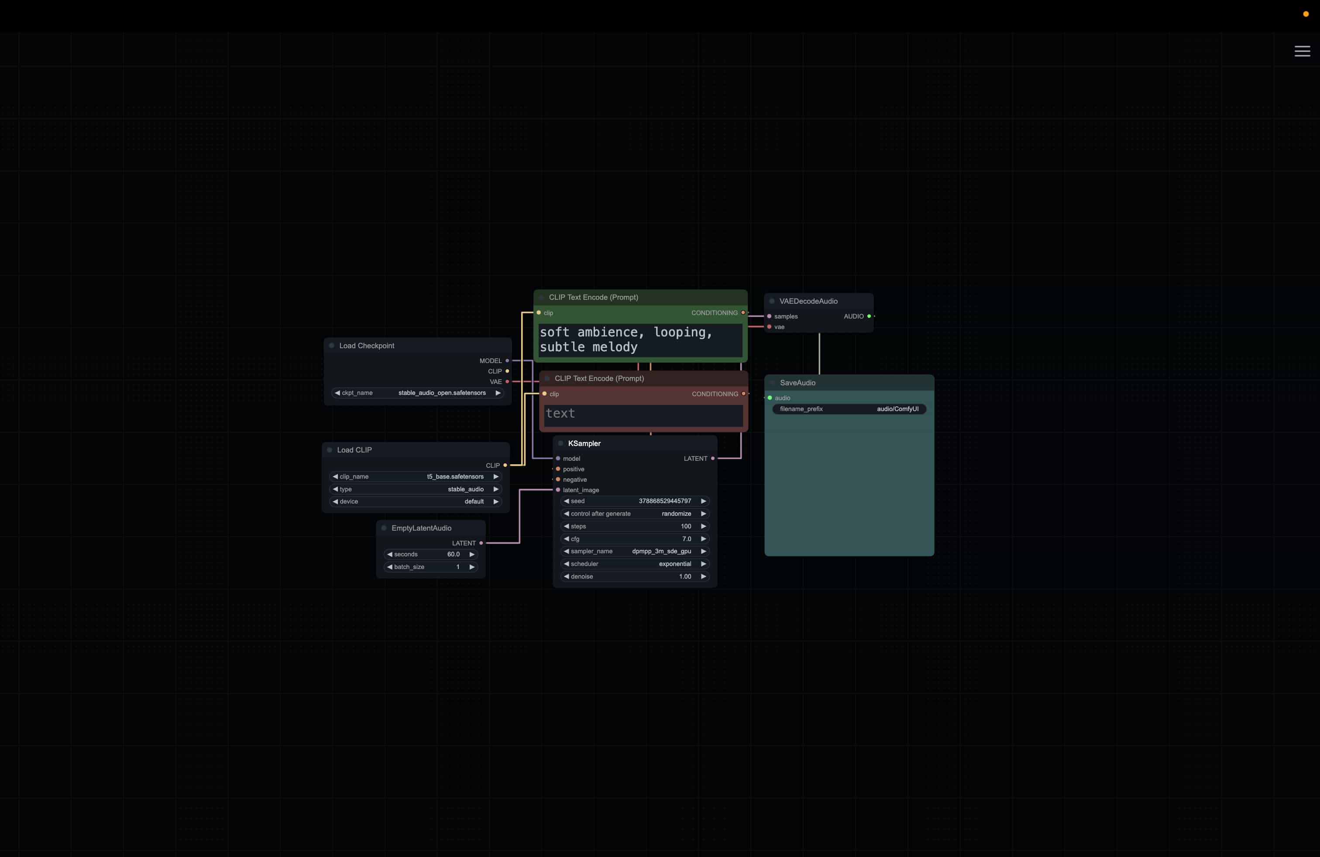Open the scheduler exponential dropdown

tap(635, 564)
